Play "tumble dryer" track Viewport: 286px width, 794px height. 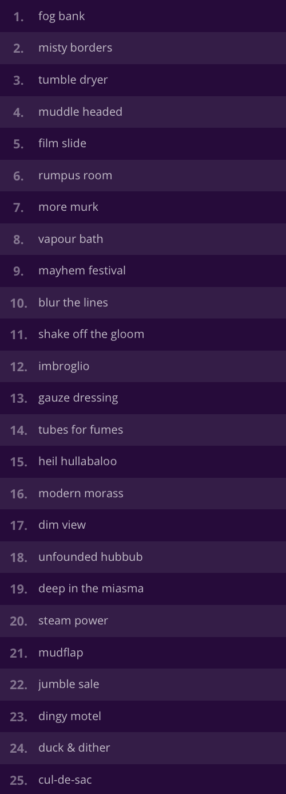(143, 80)
